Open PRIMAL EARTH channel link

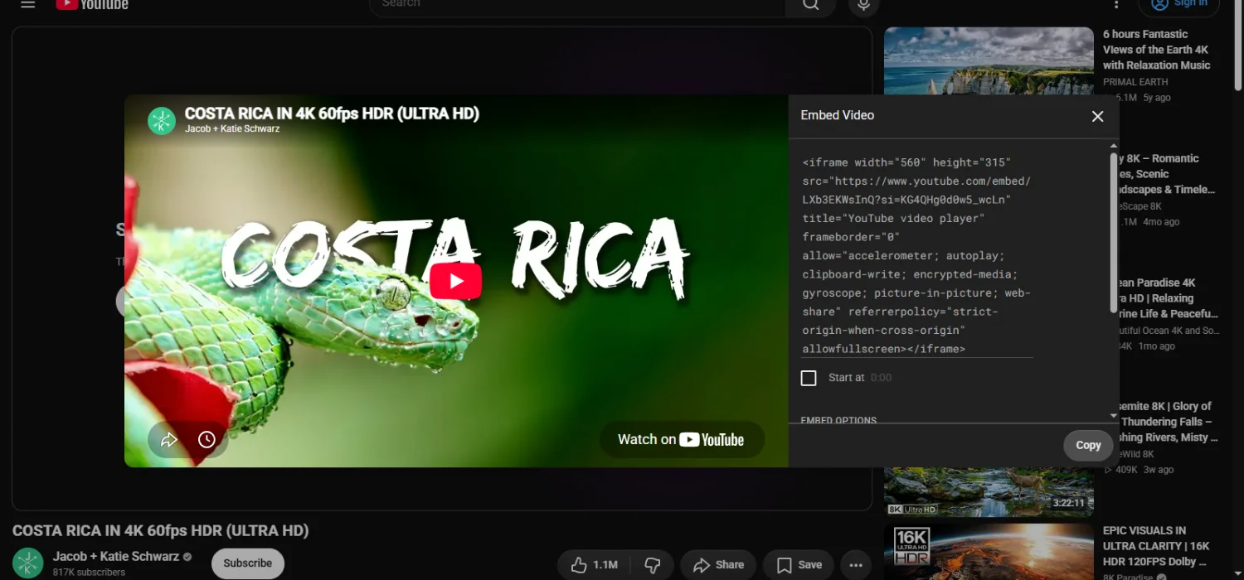pyautogui.click(x=1135, y=82)
